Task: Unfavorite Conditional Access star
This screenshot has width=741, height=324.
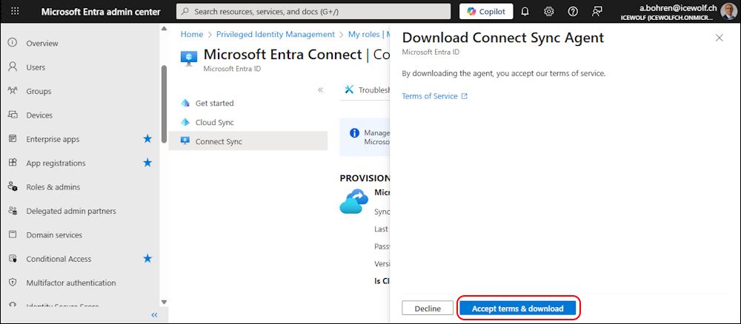Action: pos(148,258)
